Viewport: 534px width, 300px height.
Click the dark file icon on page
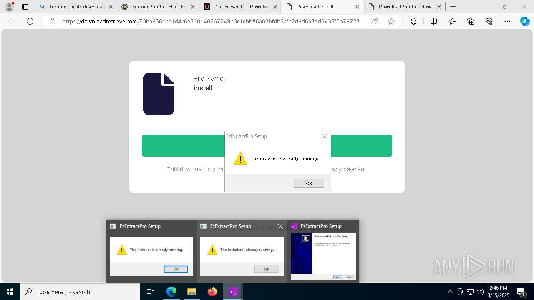tap(159, 94)
